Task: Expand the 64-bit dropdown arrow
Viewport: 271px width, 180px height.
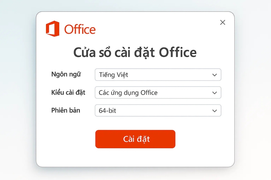Action: [215, 111]
